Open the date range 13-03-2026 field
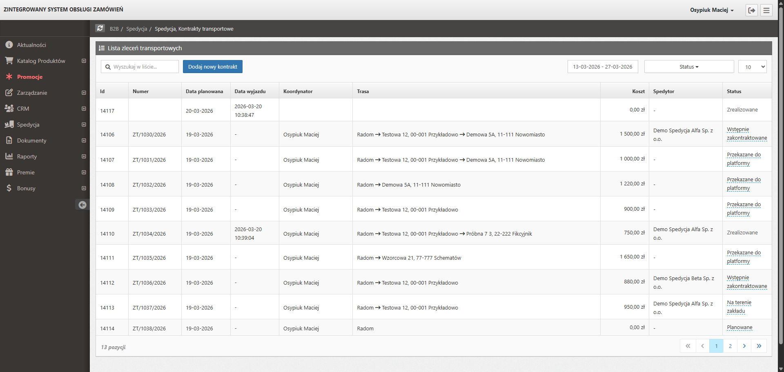The height and width of the screenshot is (372, 784). coord(602,67)
